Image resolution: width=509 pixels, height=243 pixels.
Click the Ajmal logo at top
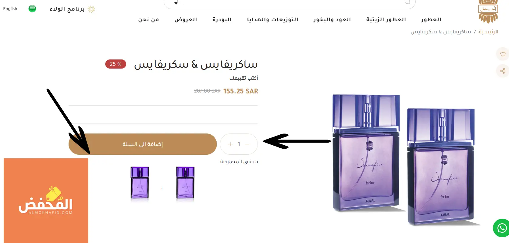[x=488, y=12]
